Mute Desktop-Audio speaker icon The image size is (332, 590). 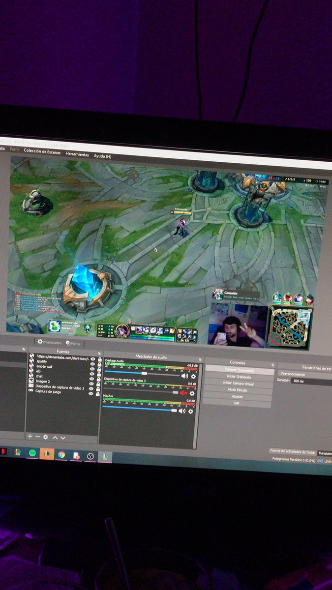coord(184,376)
